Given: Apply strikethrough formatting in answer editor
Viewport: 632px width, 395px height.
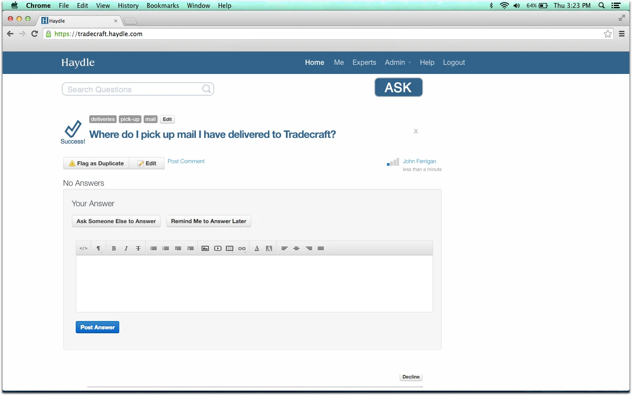Looking at the screenshot, I should (138, 248).
